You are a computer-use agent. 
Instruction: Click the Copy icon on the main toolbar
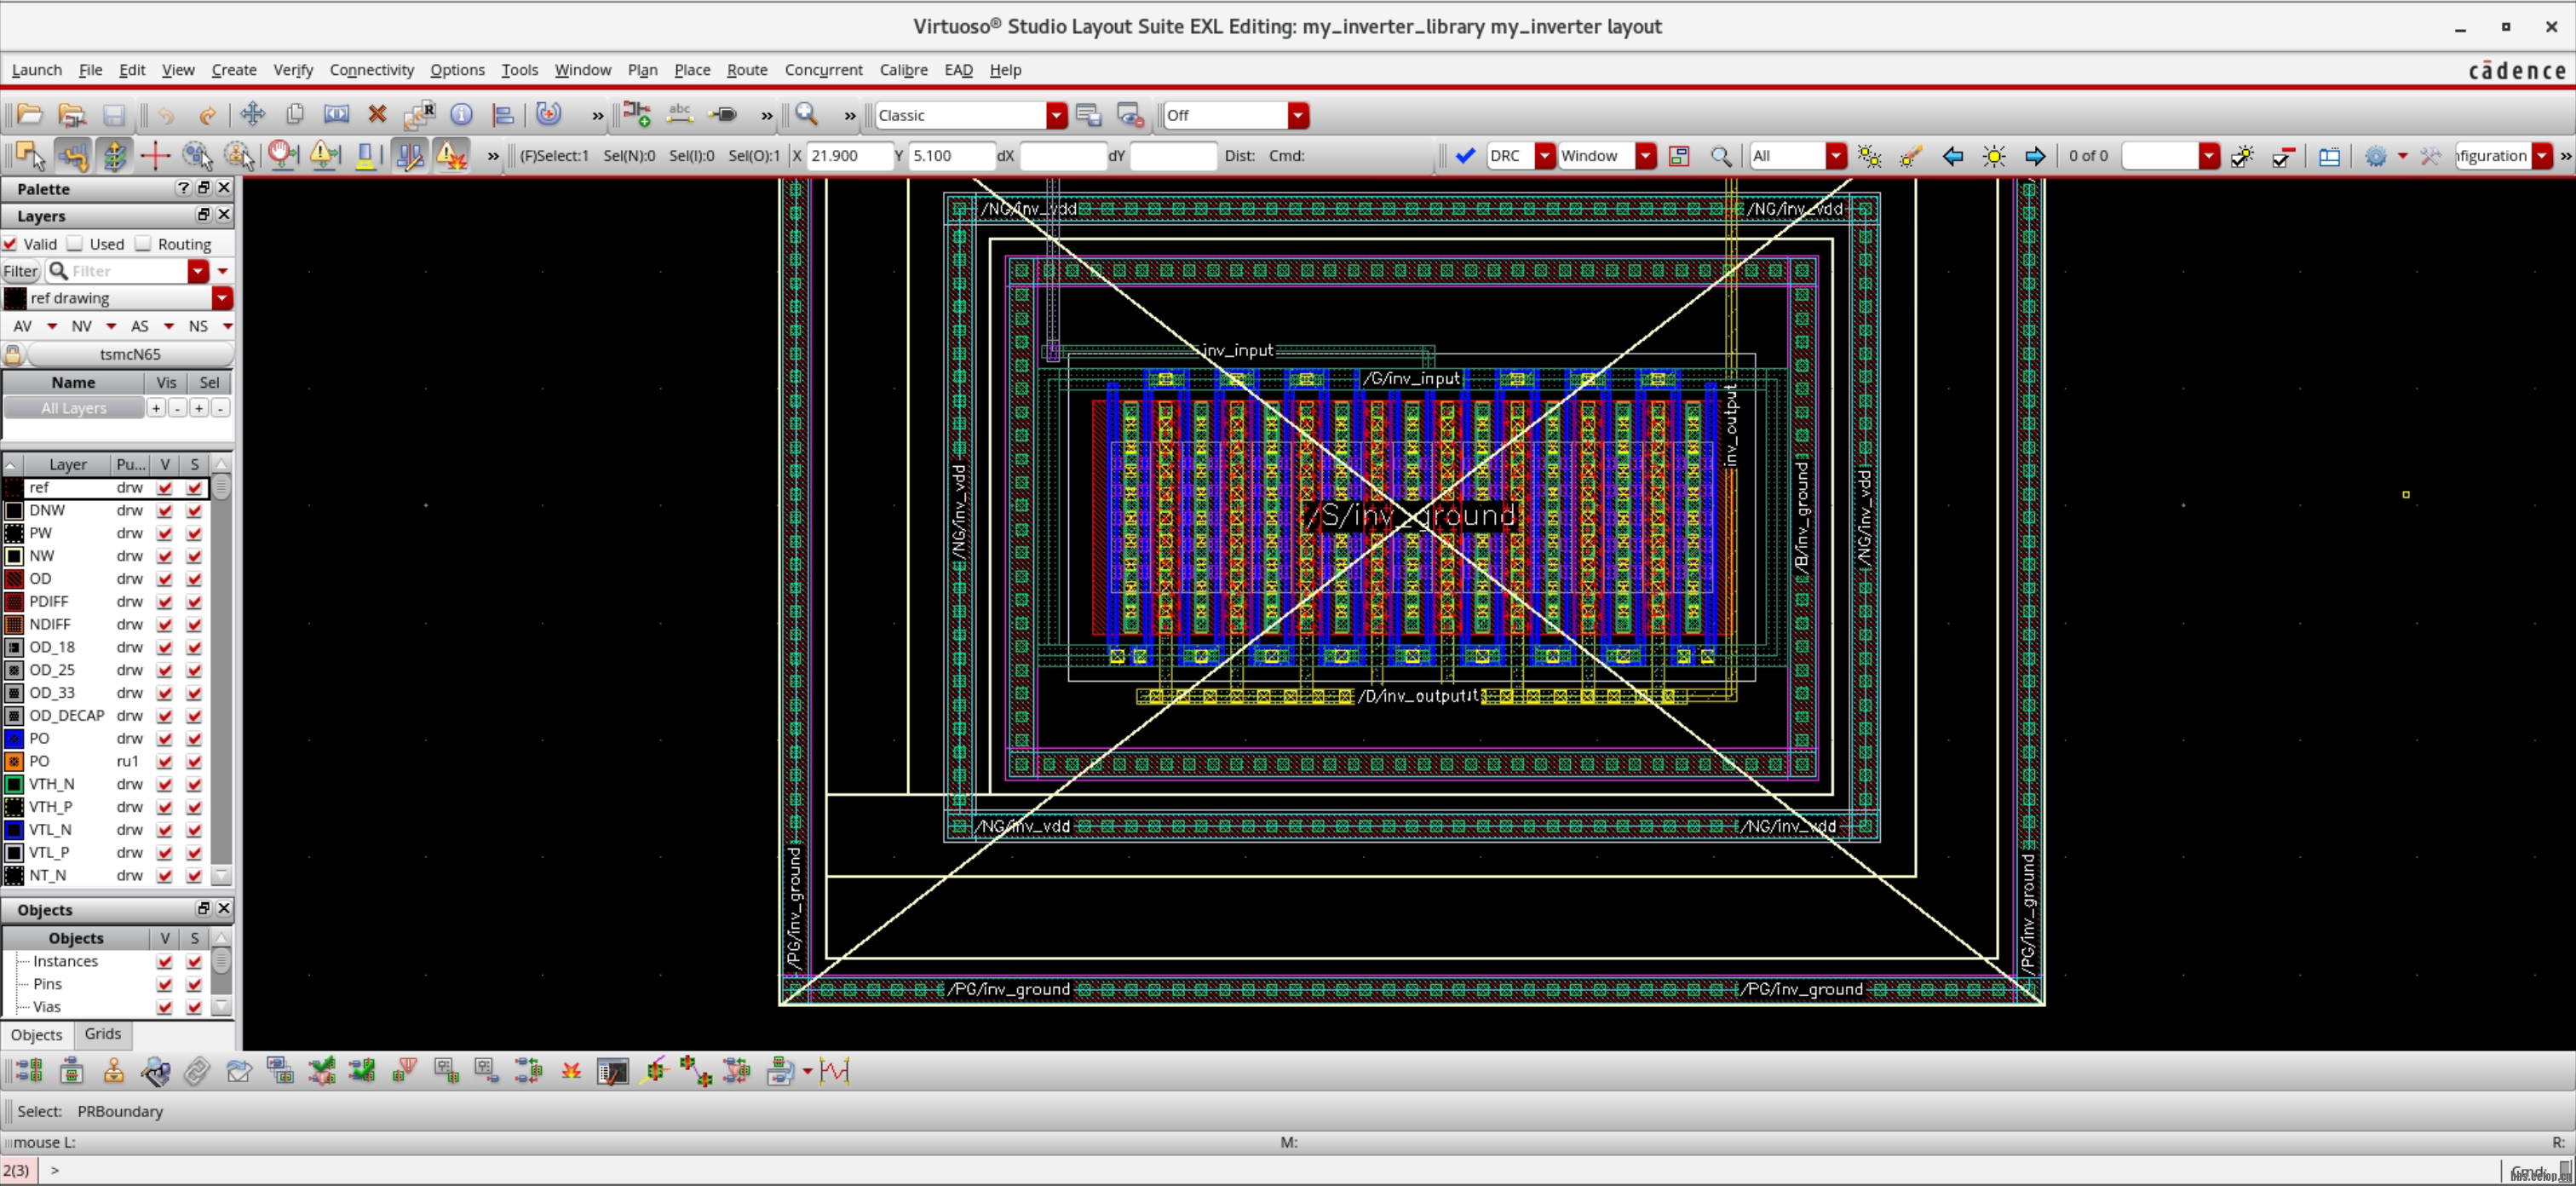[x=294, y=115]
